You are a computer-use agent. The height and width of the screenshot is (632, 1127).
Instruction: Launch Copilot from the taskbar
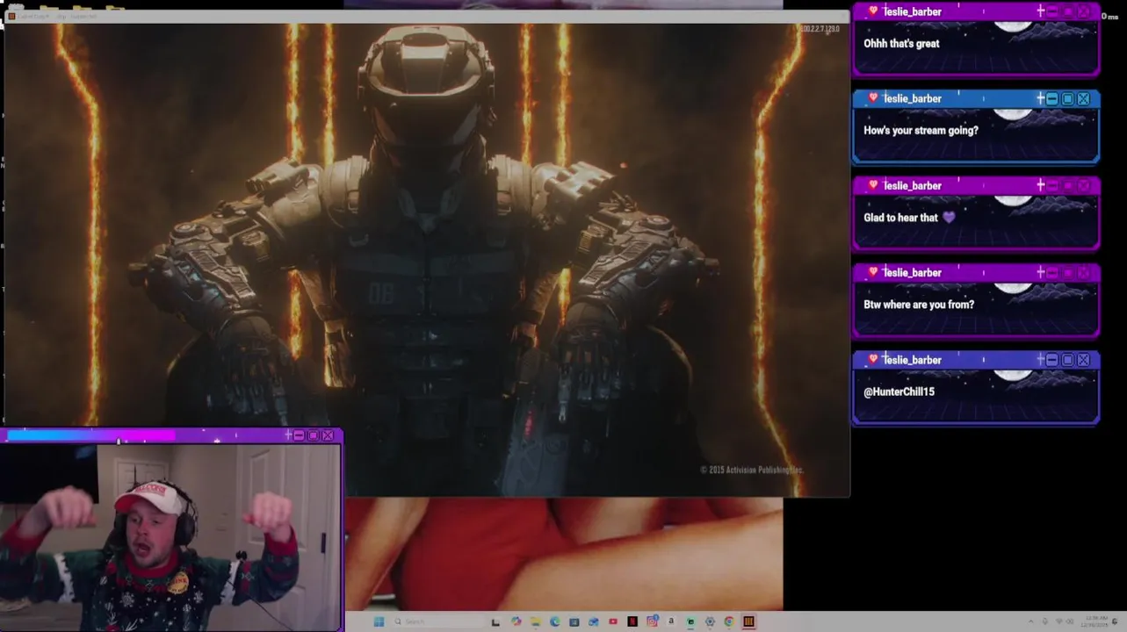click(x=516, y=621)
